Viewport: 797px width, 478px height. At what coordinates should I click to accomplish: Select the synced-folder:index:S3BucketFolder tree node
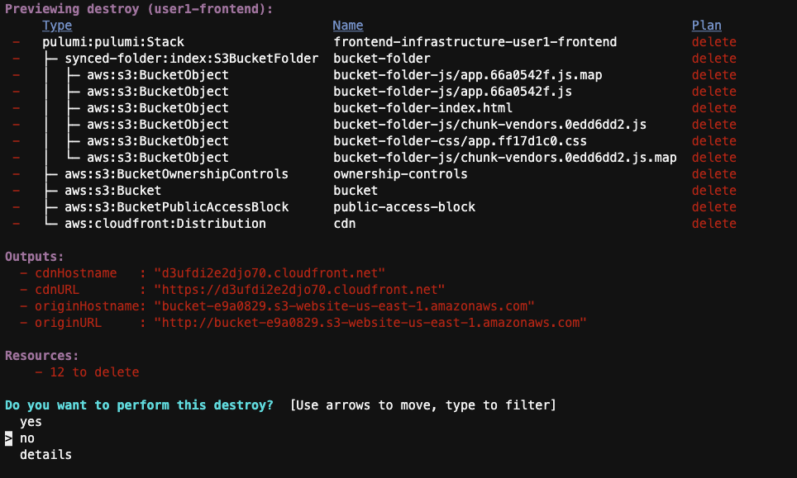coord(191,59)
